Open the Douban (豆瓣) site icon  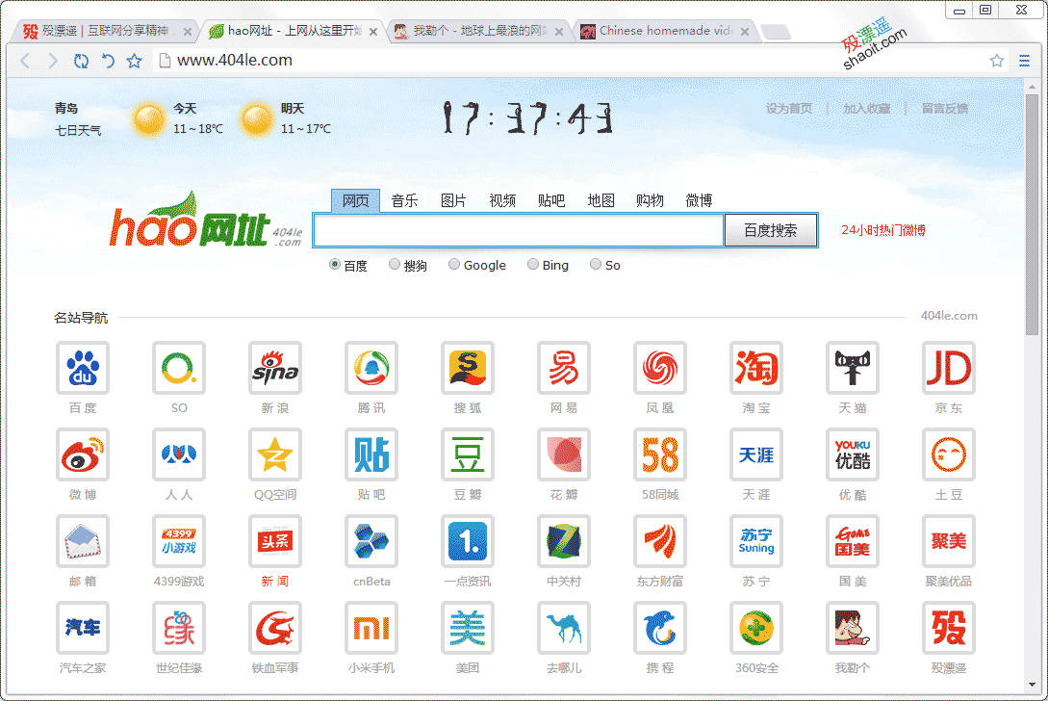(467, 454)
